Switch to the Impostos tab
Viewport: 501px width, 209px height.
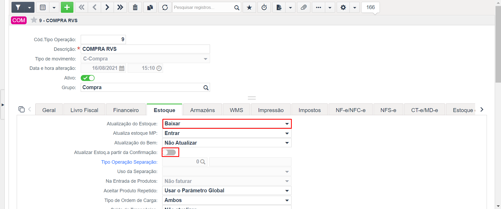(x=310, y=110)
